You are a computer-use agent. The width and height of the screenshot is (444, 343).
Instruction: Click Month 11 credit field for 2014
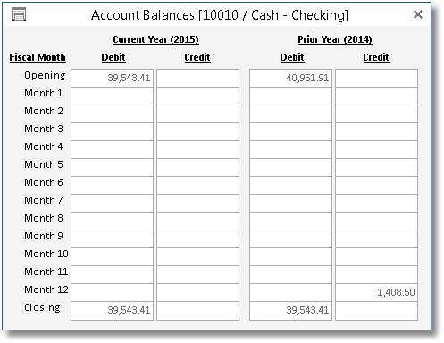click(x=377, y=274)
